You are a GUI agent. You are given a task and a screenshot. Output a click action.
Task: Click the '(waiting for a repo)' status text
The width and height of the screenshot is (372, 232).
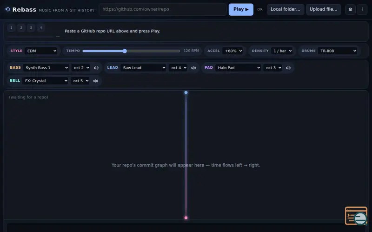point(28,97)
